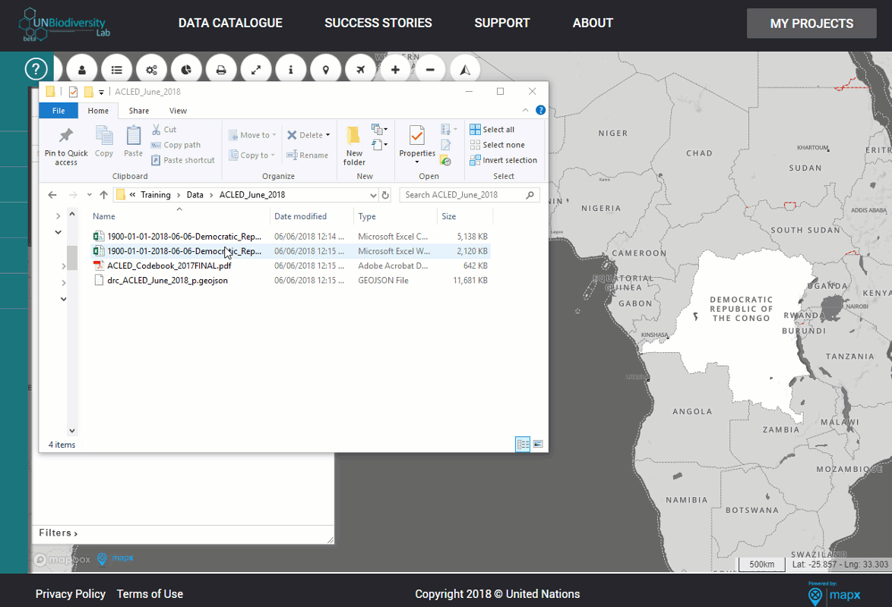The height and width of the screenshot is (607, 892).
Task: Open the Quick Access Toolbar customize dropdown
Action: pyautogui.click(x=101, y=92)
